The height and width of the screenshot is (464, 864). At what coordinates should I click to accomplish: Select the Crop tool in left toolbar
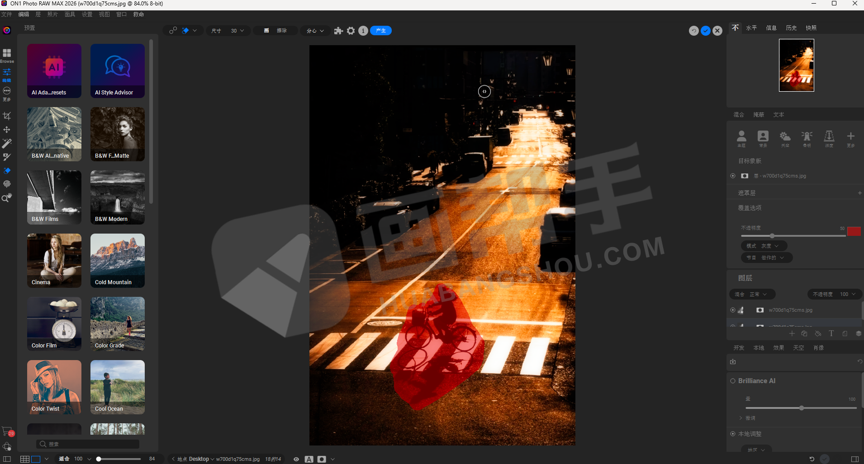[7, 116]
